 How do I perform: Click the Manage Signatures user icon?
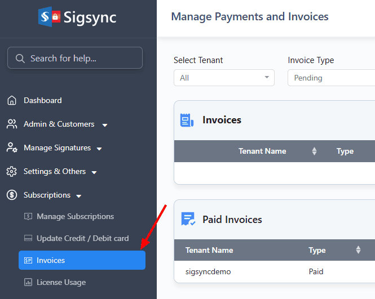coord(11,148)
